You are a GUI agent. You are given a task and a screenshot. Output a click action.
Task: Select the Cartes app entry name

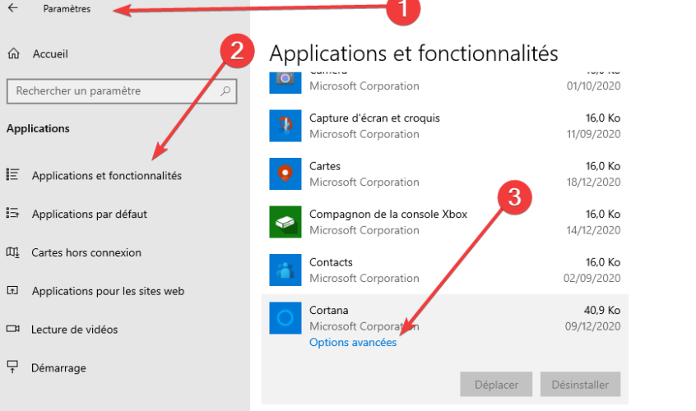click(x=324, y=166)
